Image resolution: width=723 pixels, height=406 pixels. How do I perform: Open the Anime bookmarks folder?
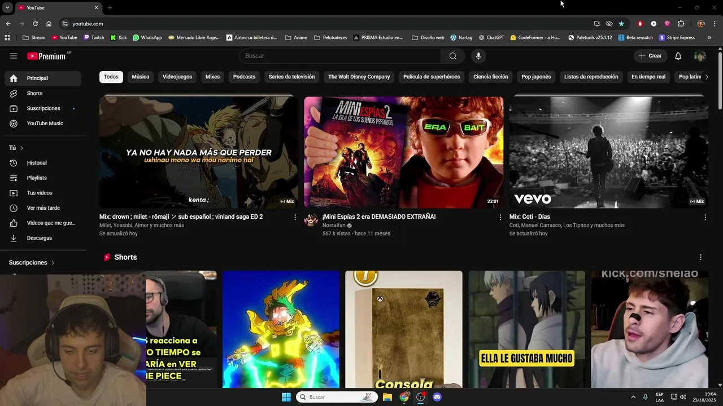pyautogui.click(x=296, y=38)
